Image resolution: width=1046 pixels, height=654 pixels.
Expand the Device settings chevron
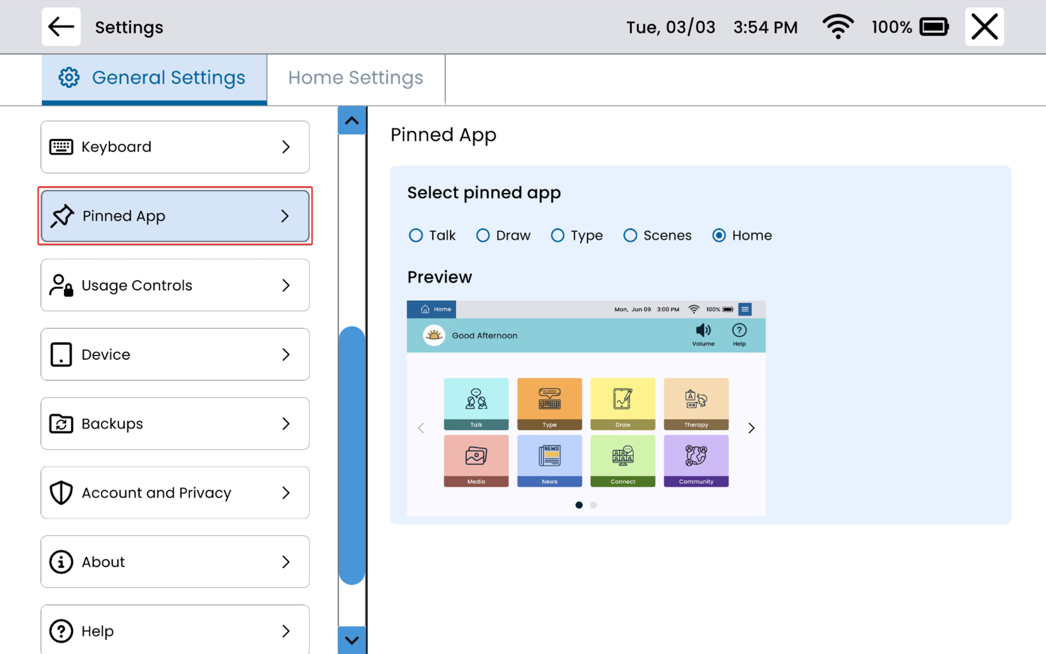[286, 355]
